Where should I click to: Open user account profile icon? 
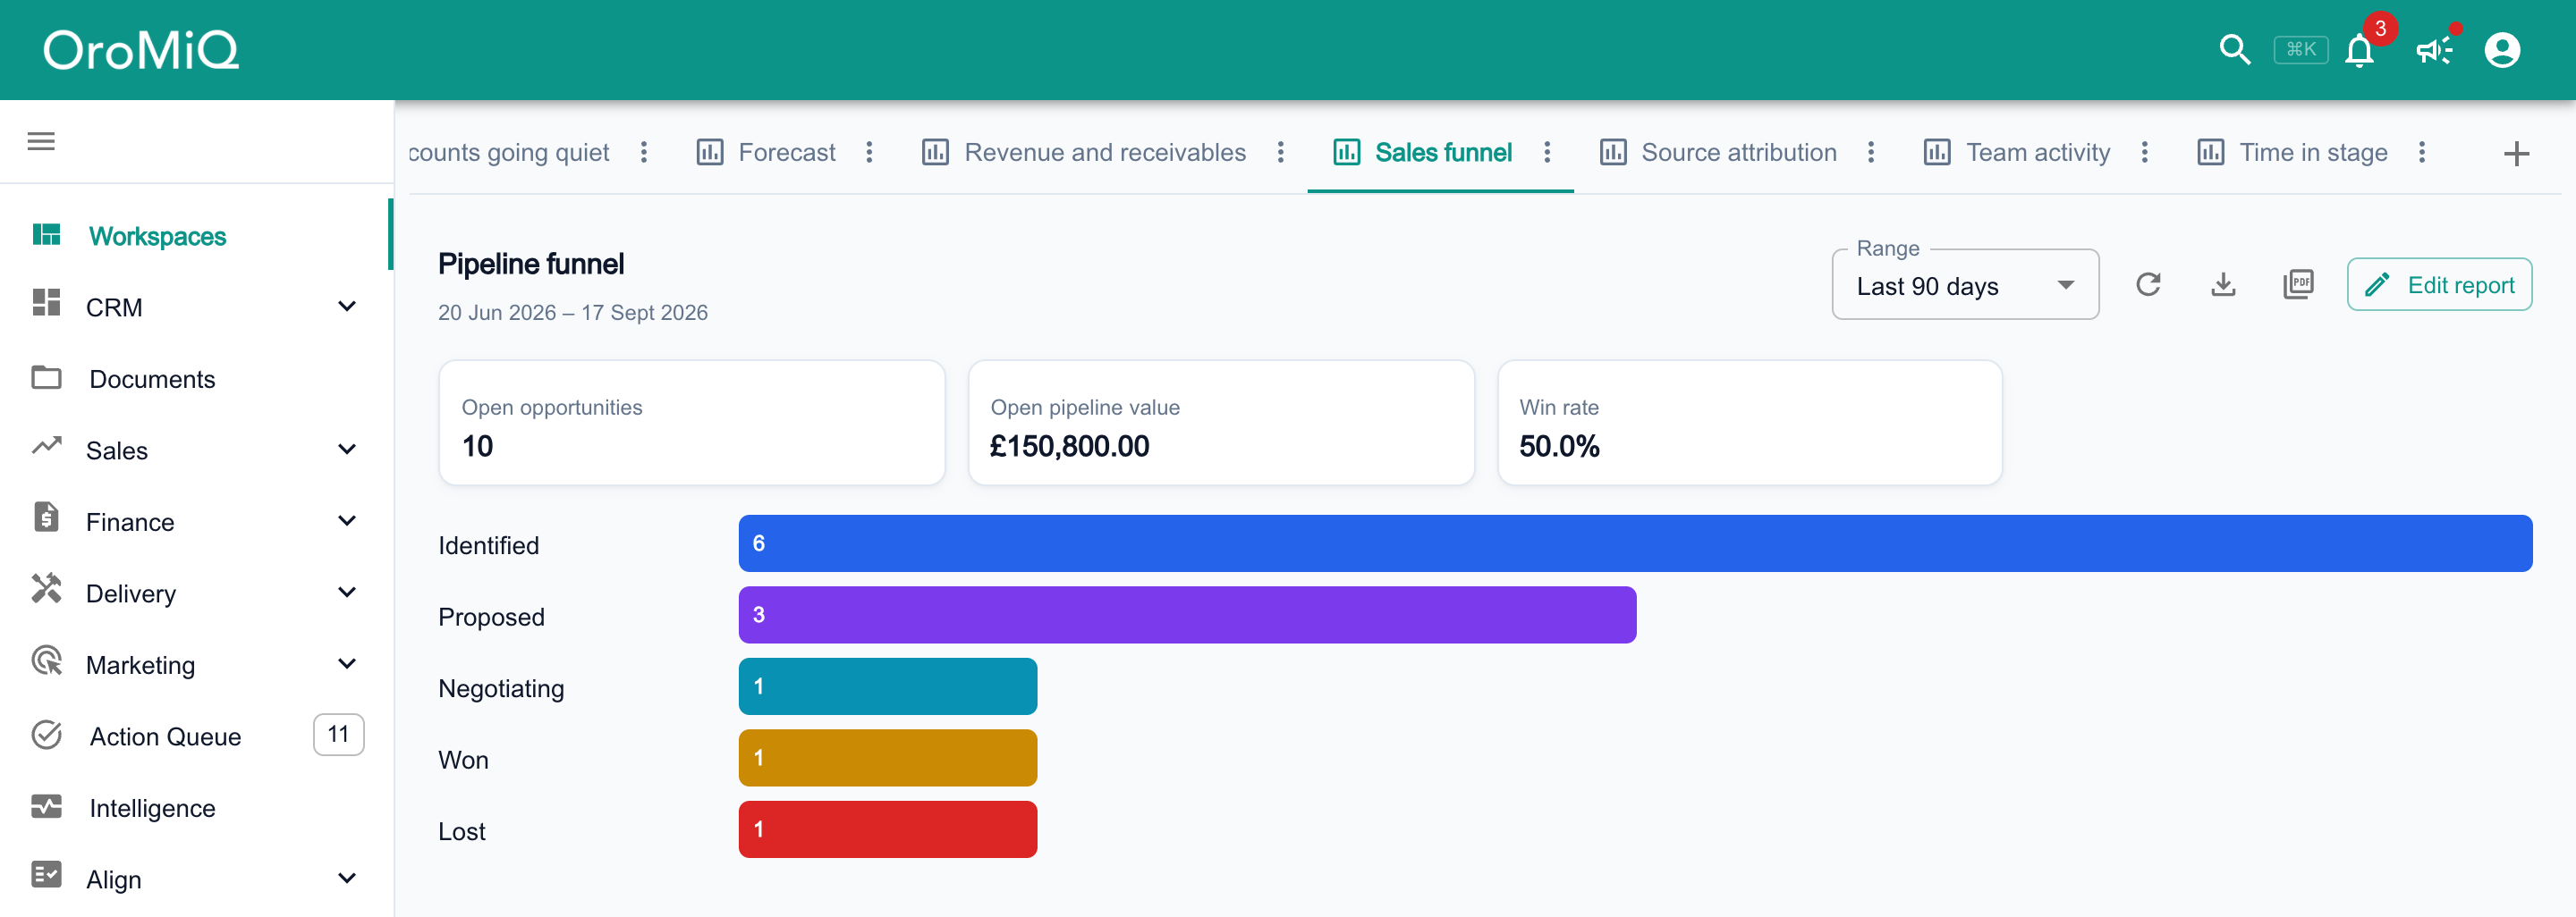(2502, 50)
